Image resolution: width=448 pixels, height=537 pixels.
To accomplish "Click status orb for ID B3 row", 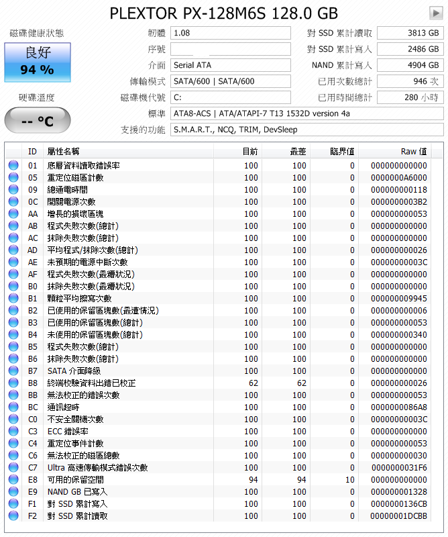I will [13, 322].
